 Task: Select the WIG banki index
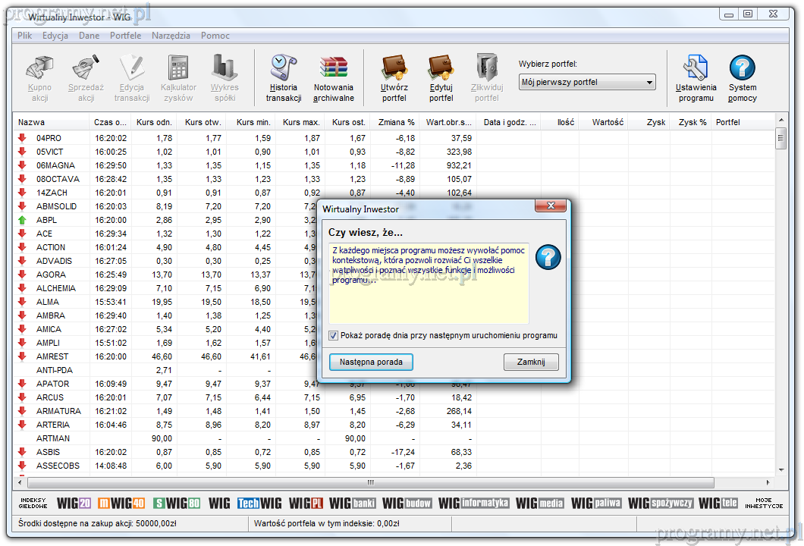point(353,503)
